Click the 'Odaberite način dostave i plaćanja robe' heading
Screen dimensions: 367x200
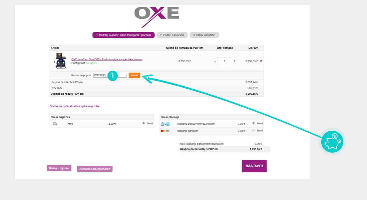[x=74, y=106]
